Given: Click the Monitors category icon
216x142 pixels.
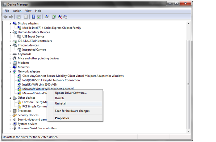Looking at the screenshot, I should pos(15,67).
